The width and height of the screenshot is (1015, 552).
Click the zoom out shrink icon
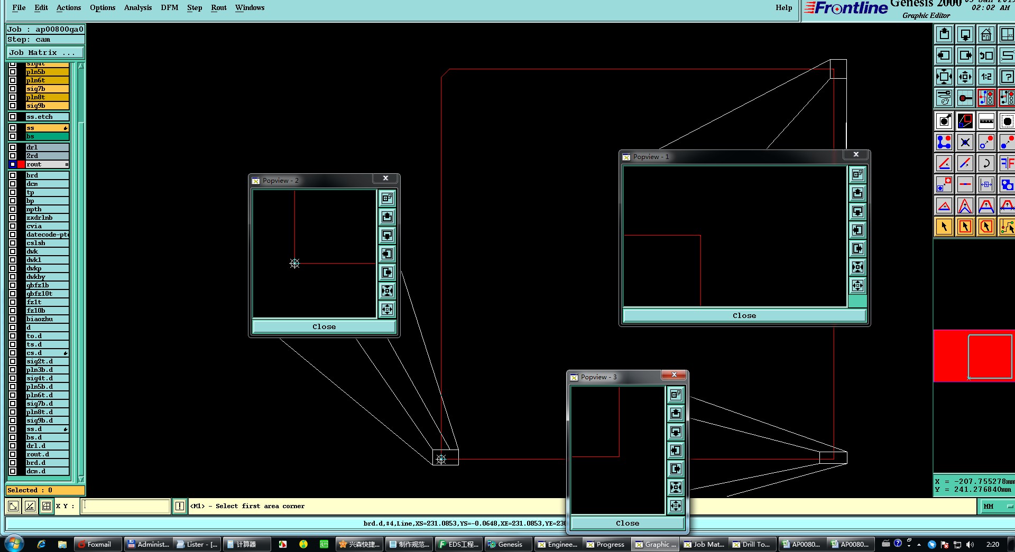click(x=965, y=77)
